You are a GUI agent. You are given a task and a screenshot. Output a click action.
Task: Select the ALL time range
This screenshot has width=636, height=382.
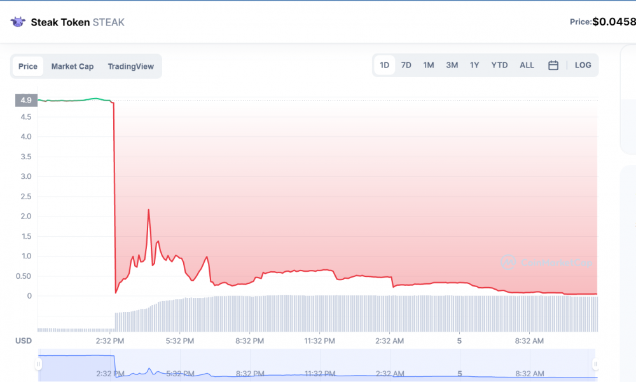pyautogui.click(x=527, y=65)
